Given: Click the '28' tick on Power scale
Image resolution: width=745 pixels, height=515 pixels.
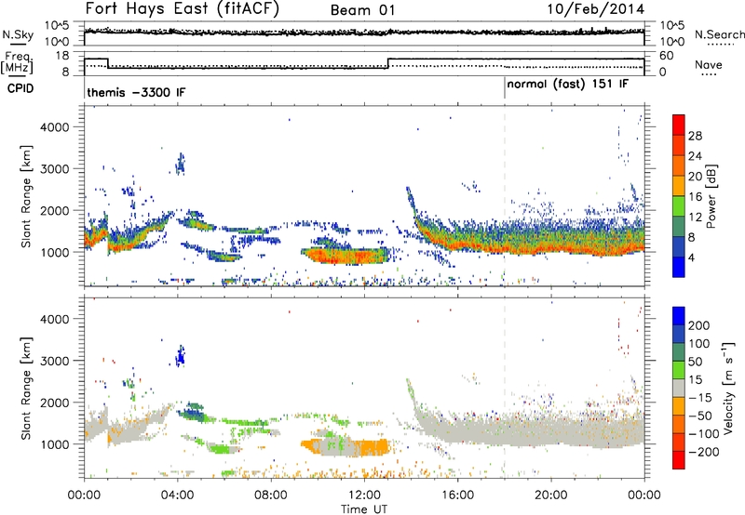Looking at the screenshot, I should (695, 136).
